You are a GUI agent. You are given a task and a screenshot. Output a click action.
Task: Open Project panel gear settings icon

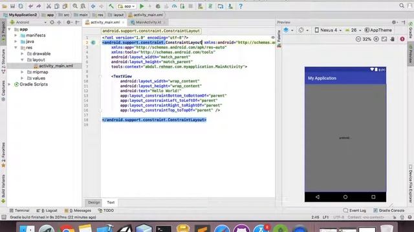(69, 23)
